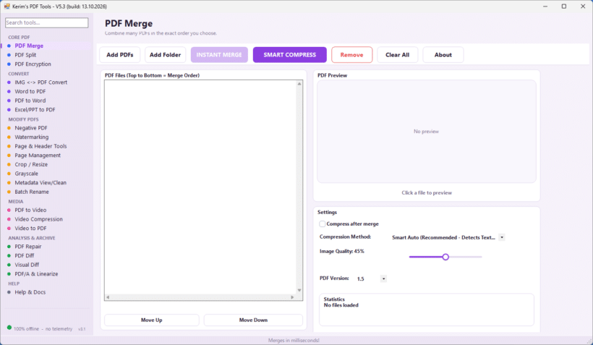Click the blue dot beside PDF Split
The width and height of the screenshot is (593, 345).
(x=9, y=55)
